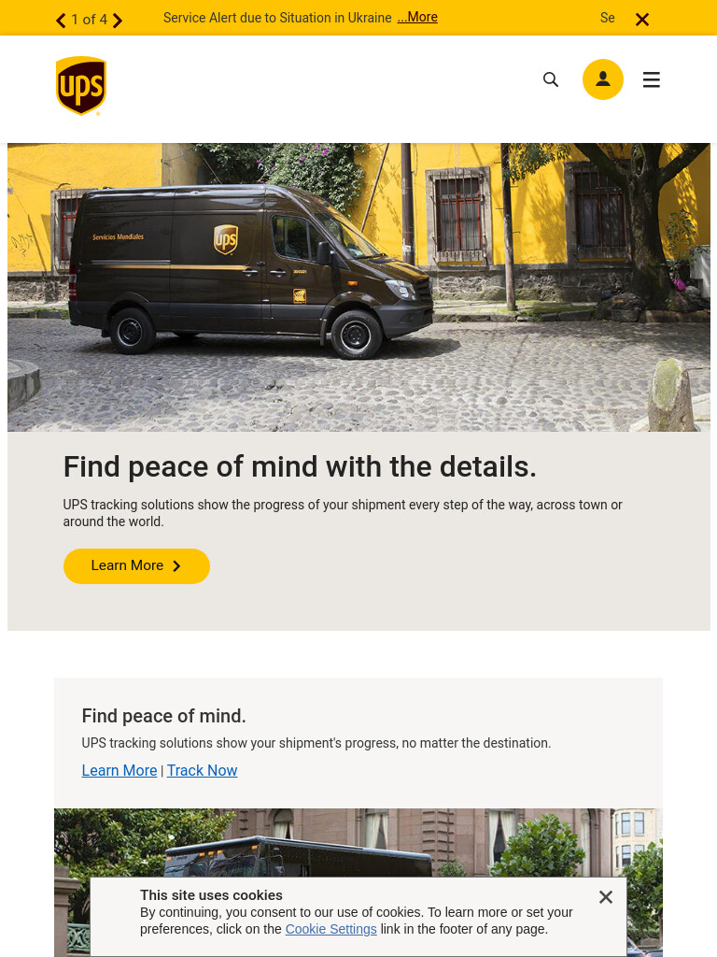Open the search magnifier icon

click(x=551, y=79)
